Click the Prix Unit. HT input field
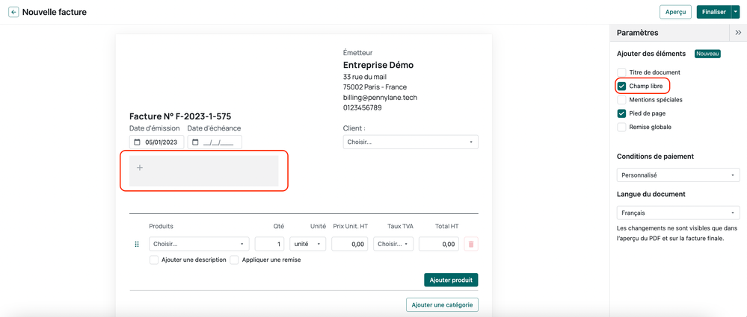This screenshot has width=747, height=317. [x=349, y=244]
